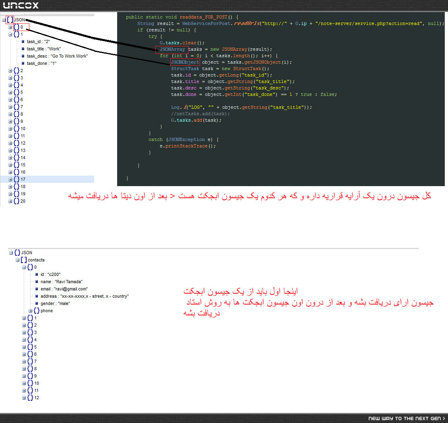This screenshot has height=423, width=448.
Task: Expand node 17 in top JSON tree
Action: (x=10, y=179)
